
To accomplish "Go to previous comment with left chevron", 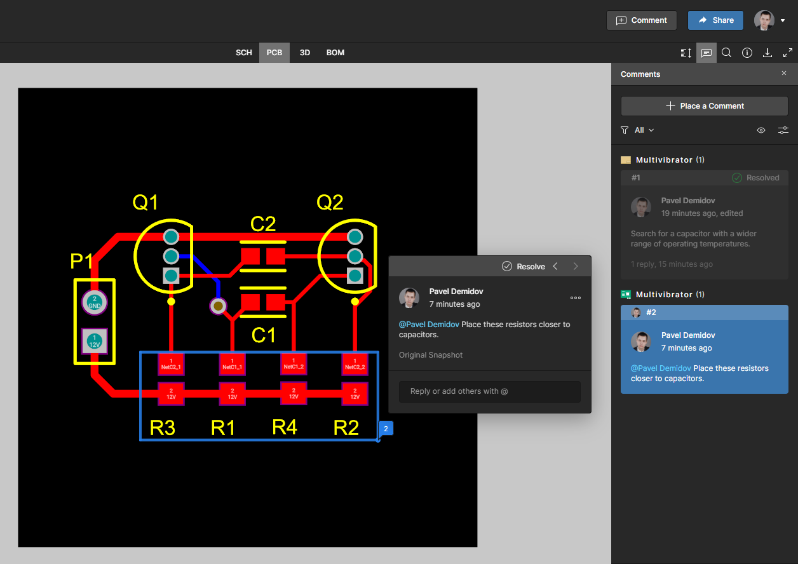I will (x=555, y=267).
